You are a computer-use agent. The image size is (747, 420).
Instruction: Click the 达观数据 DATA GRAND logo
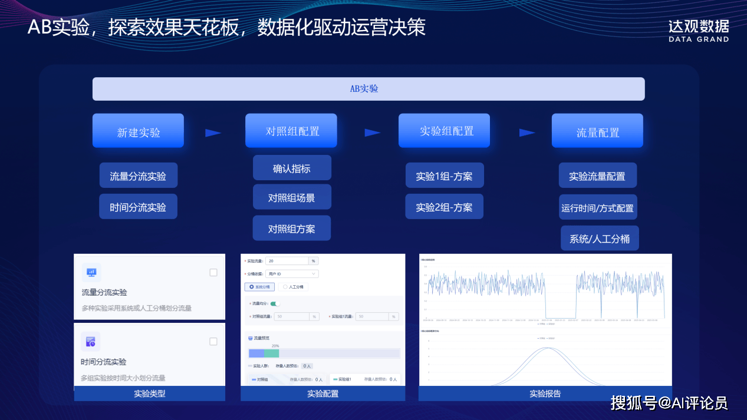click(699, 31)
